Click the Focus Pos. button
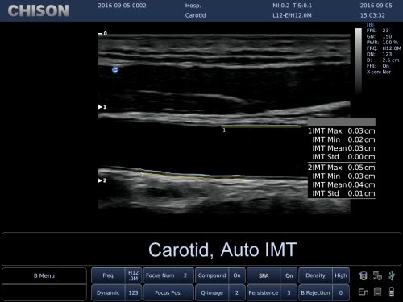The height and width of the screenshot is (302, 403). coord(168,292)
